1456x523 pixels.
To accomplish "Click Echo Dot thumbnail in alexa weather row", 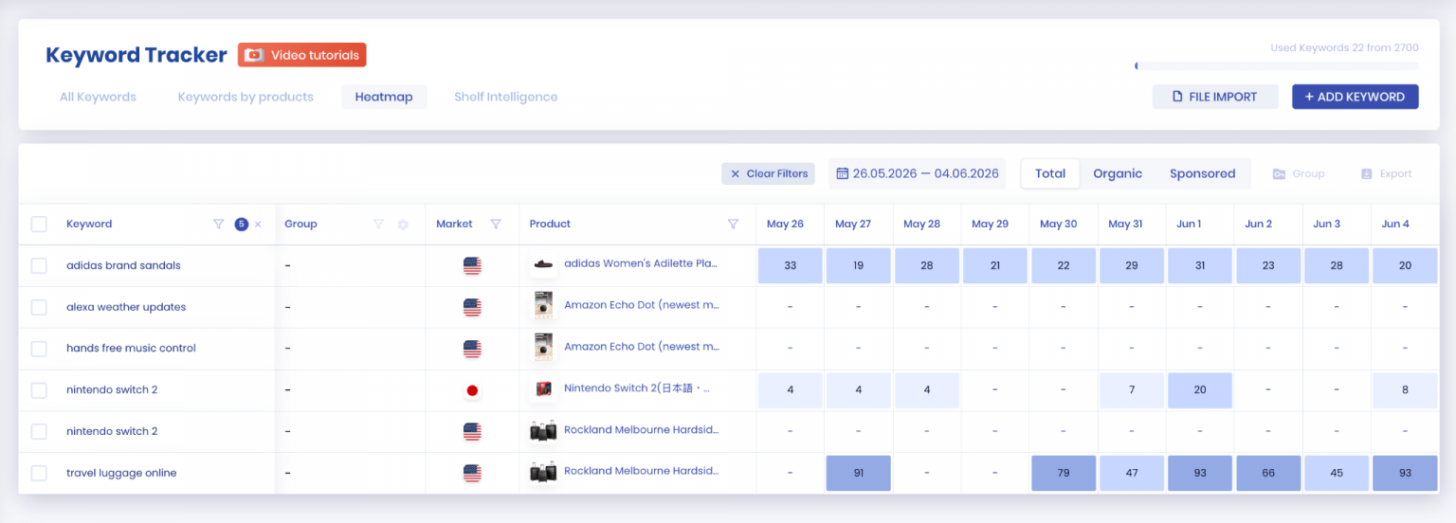I will 543,306.
